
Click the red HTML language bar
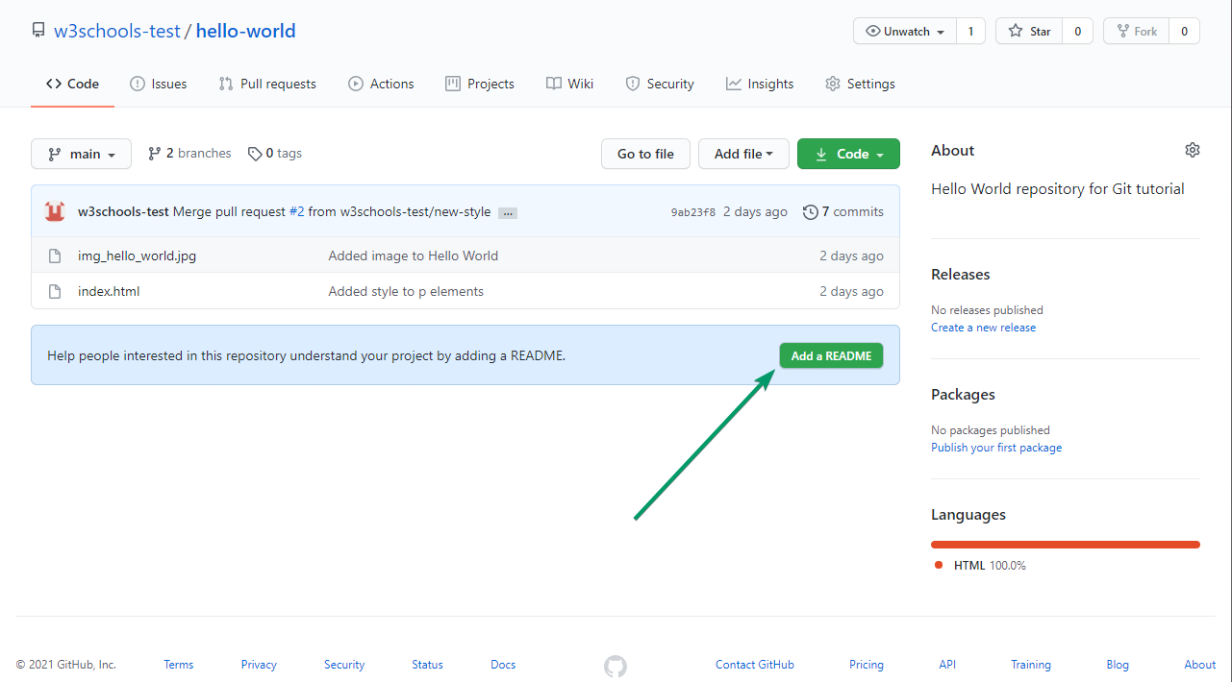click(1065, 544)
